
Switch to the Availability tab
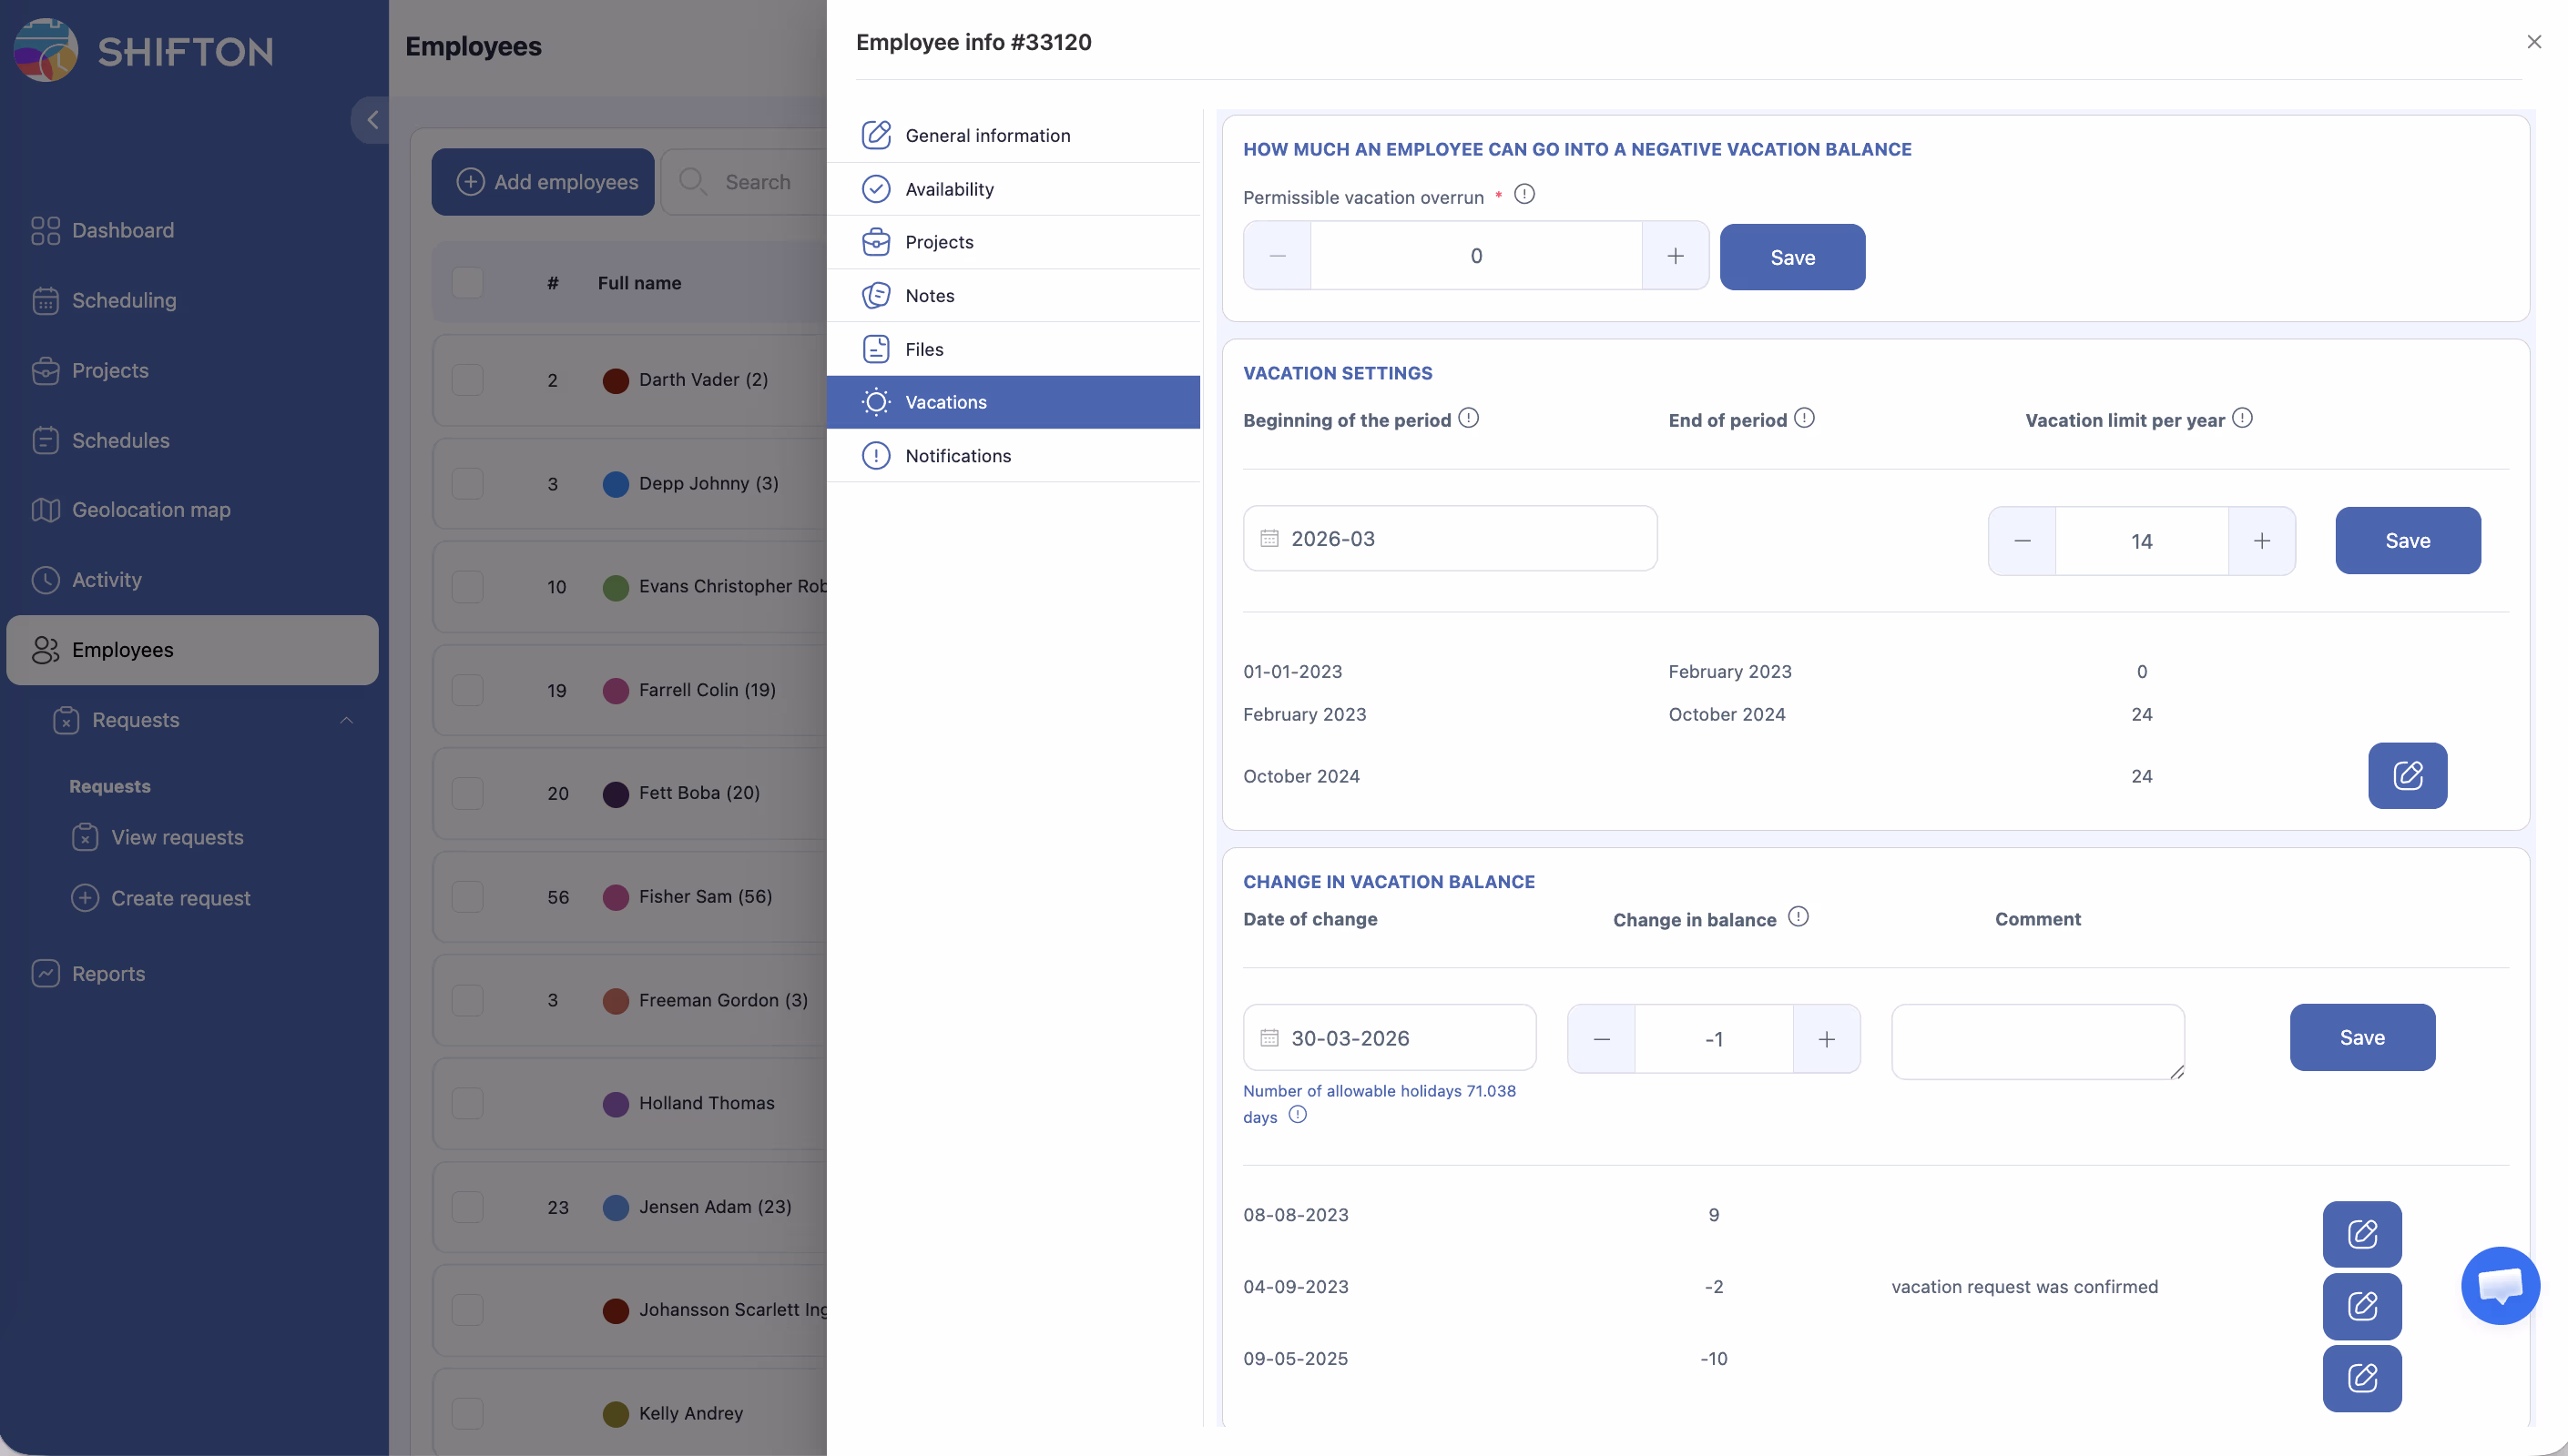click(x=948, y=189)
